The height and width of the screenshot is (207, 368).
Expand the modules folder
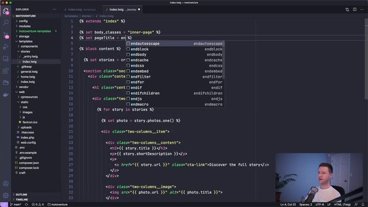click(25, 26)
